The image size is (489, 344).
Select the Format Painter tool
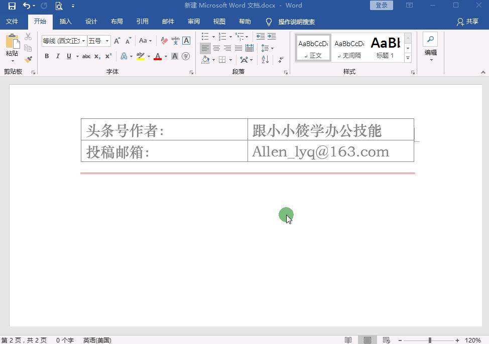pos(29,59)
